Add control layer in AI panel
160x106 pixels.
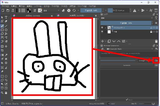click(156, 61)
